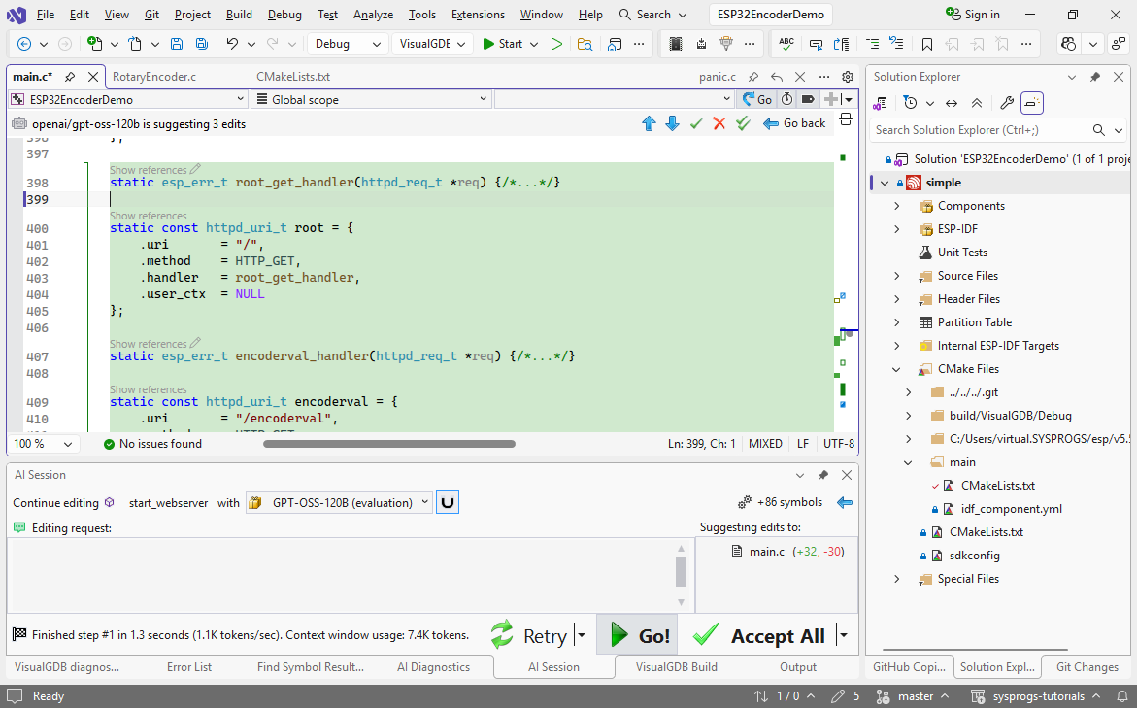Viewport: 1137px width, 709px height.
Task: Open the Global scope dropdown
Action: pos(369,99)
